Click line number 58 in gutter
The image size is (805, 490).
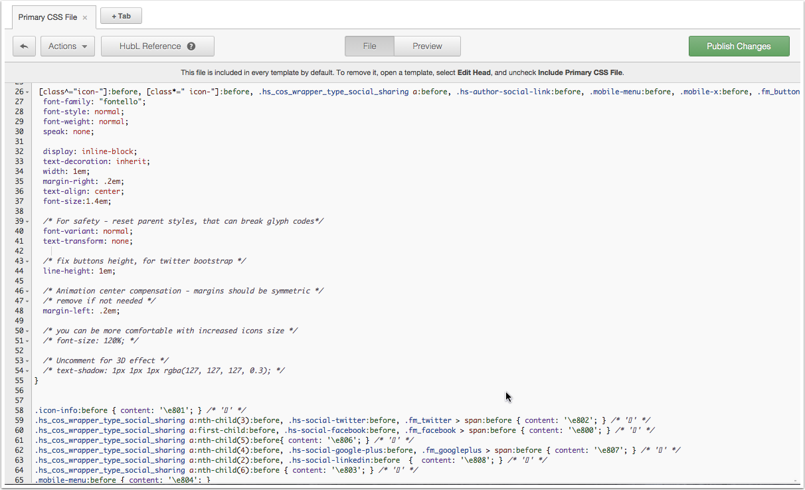(x=19, y=410)
